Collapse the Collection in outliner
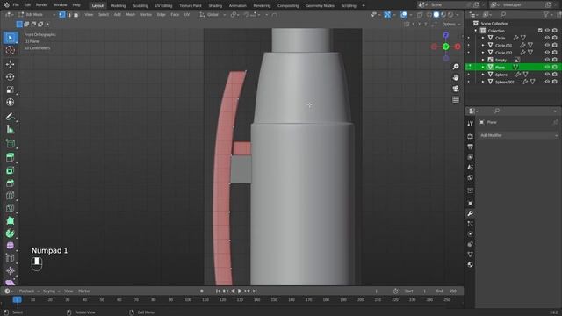Image resolution: width=562 pixels, height=316 pixels. [x=476, y=31]
